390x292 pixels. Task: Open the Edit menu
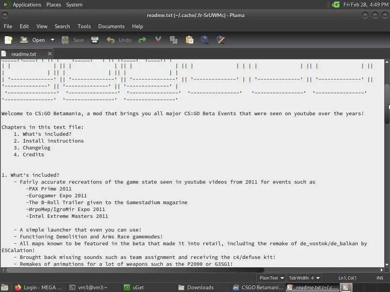click(x=24, y=26)
